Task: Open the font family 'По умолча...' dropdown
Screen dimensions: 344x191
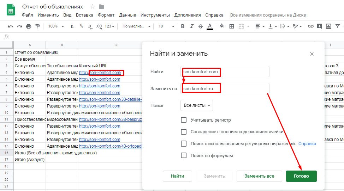Action: point(136,26)
